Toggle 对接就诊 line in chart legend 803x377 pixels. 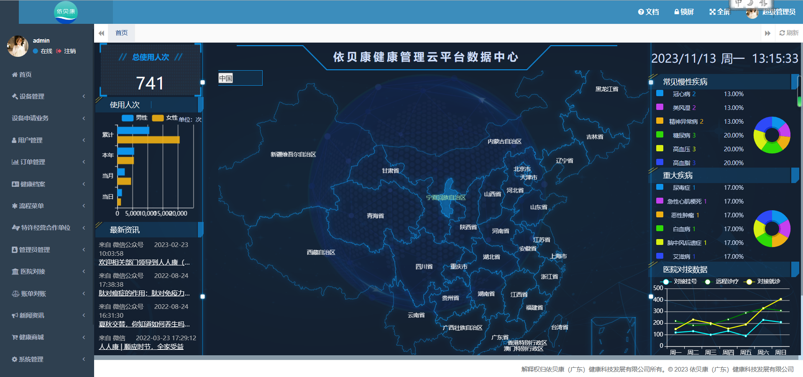pos(762,281)
